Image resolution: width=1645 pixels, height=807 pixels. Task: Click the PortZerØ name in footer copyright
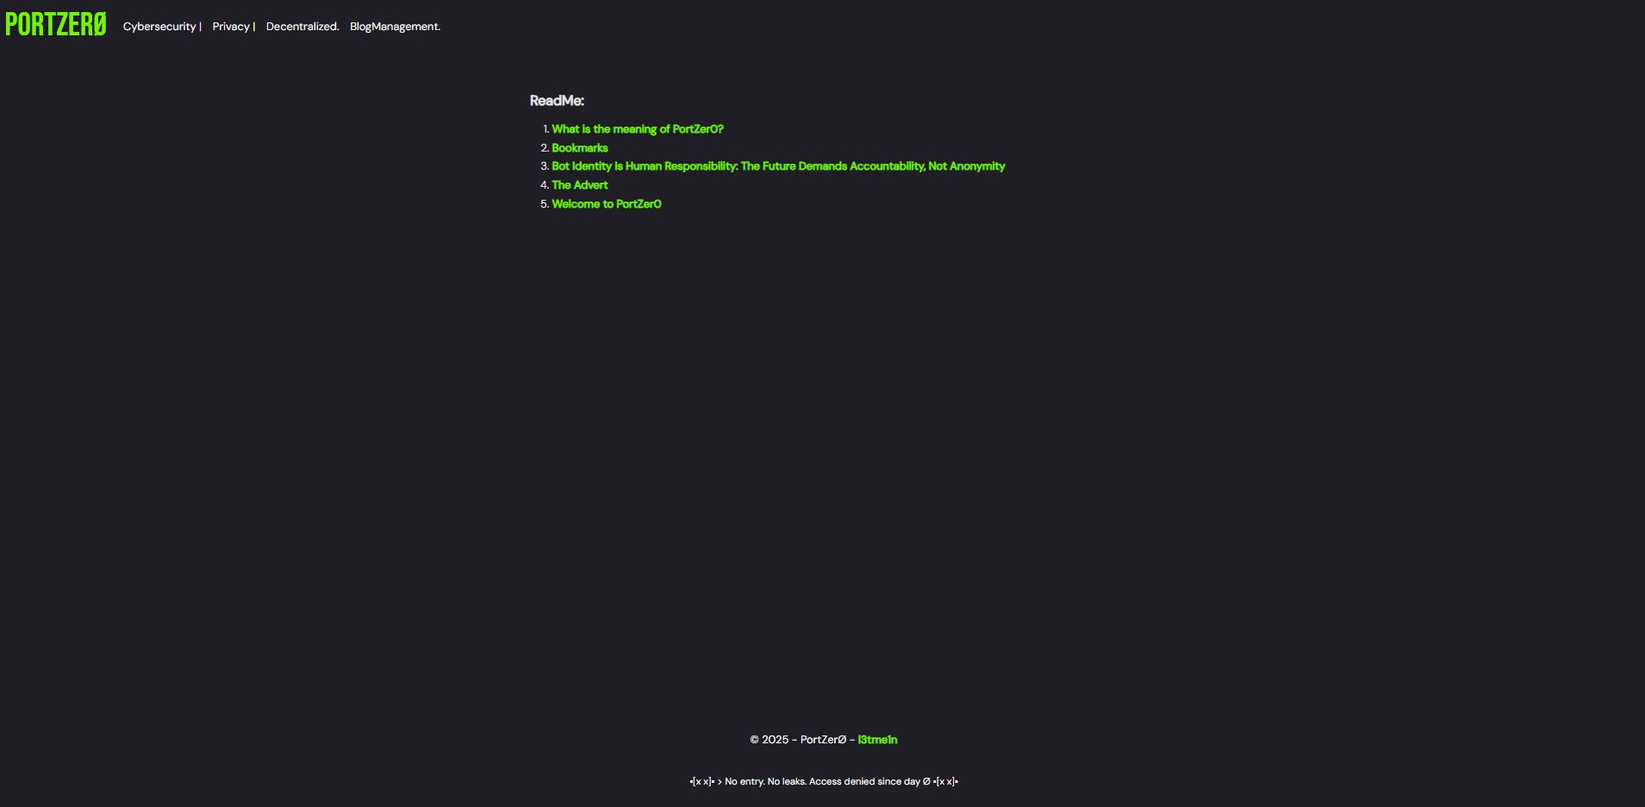[x=823, y=740]
